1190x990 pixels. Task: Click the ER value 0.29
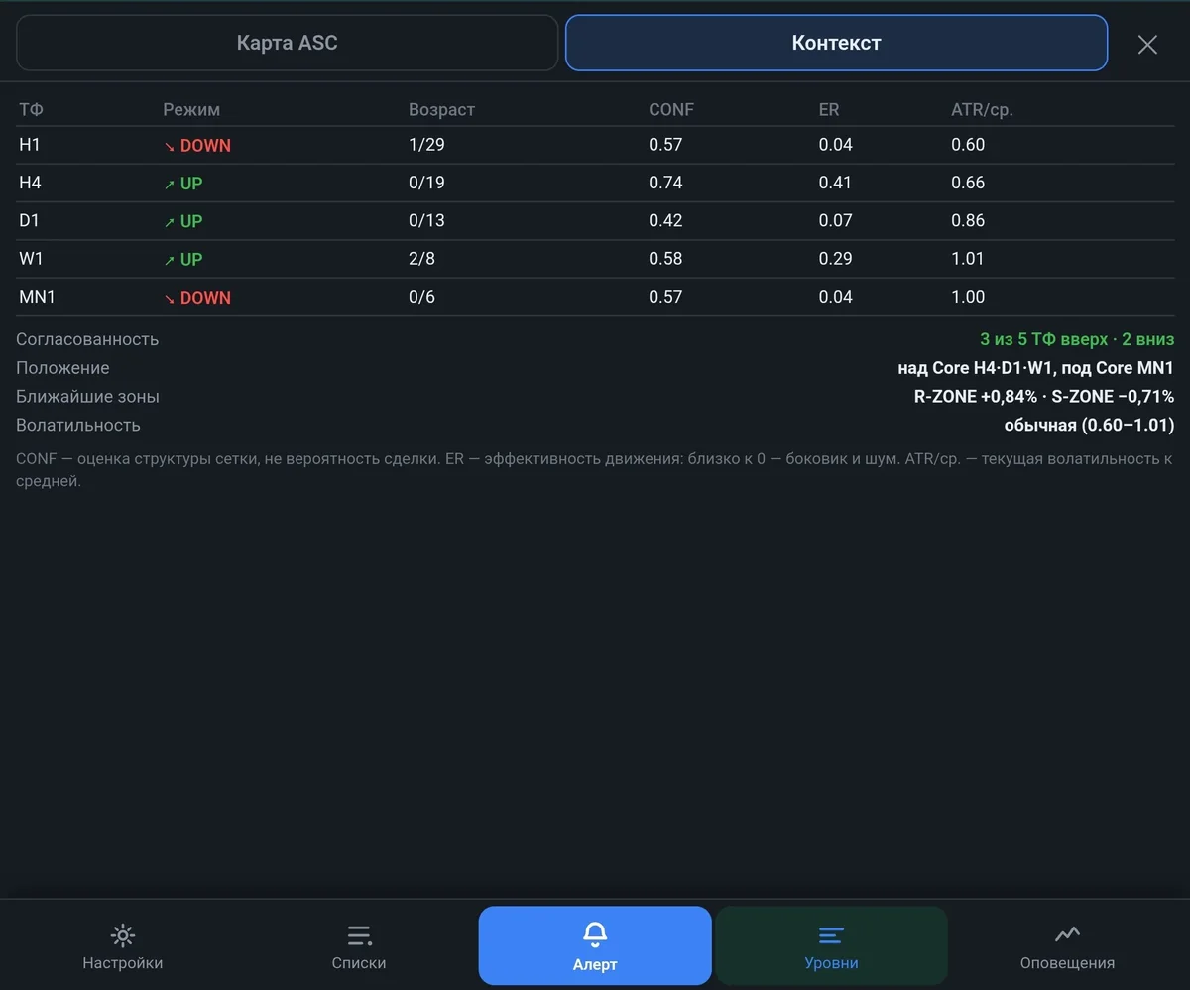pos(835,259)
